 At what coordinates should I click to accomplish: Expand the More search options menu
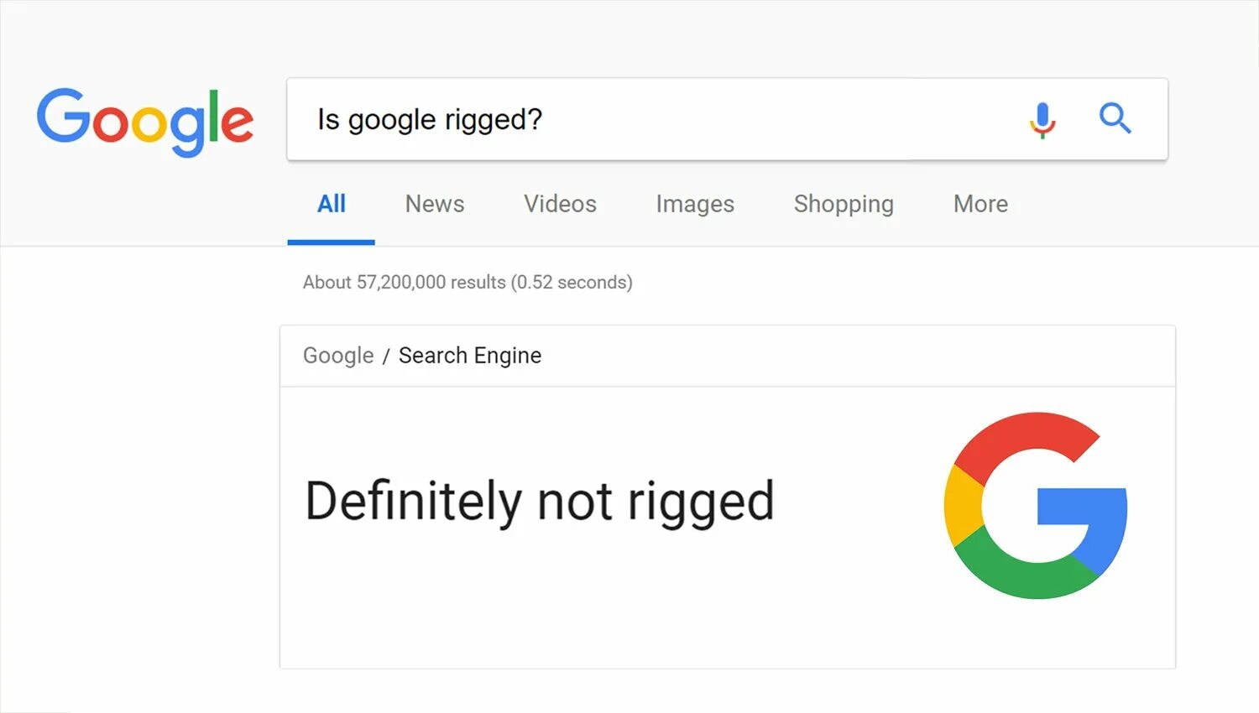[x=980, y=204]
